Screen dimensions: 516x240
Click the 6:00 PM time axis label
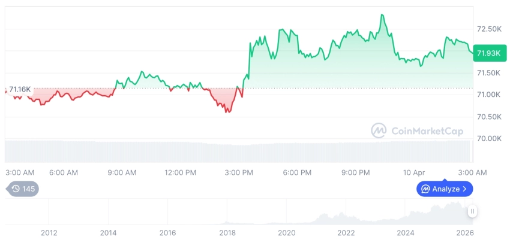(x=297, y=172)
